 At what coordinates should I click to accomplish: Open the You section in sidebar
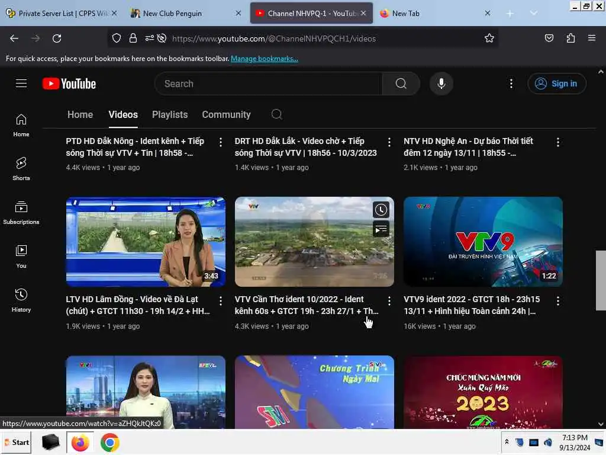tap(21, 257)
